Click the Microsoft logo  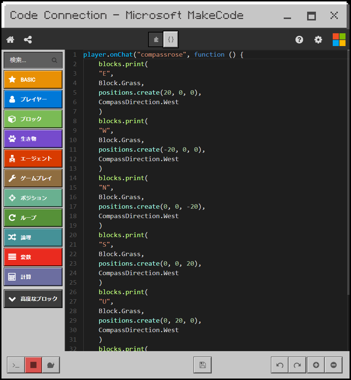coord(339,39)
